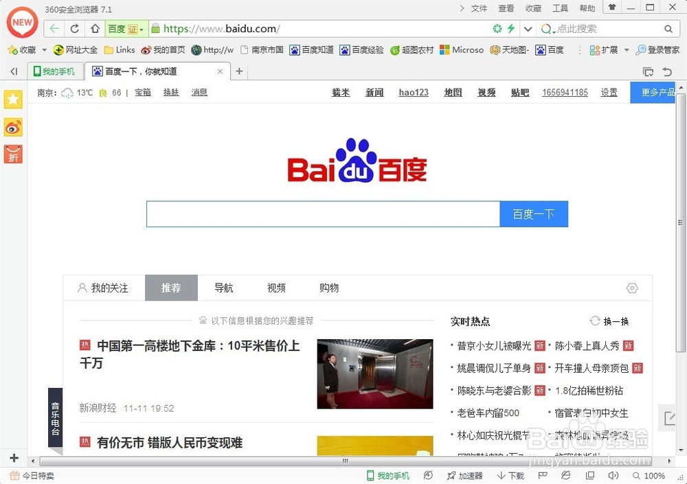Click the green lock security icon
Image resolution: width=687 pixels, height=484 pixels.
(x=155, y=29)
